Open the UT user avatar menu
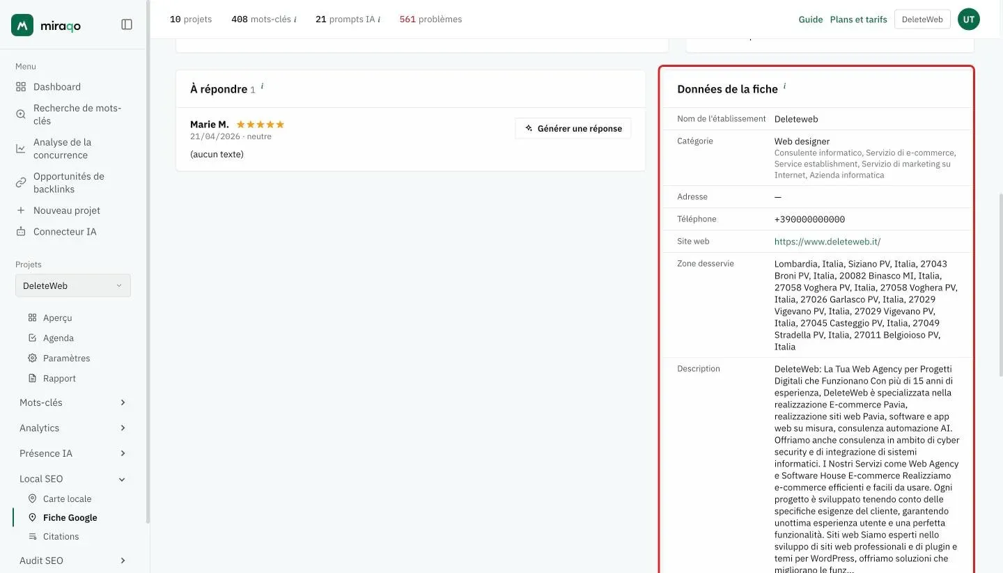The height and width of the screenshot is (573, 1003). tap(969, 19)
